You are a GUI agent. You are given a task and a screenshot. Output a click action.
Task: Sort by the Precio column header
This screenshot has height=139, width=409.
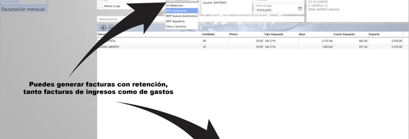pos(246,34)
